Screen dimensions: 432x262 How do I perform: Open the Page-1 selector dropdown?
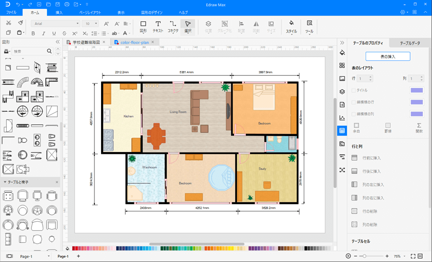(49, 256)
